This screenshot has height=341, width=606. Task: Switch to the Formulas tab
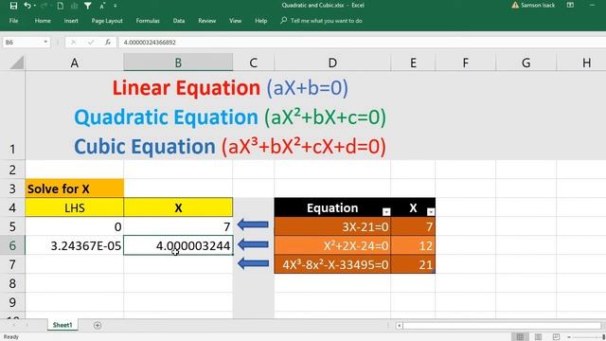pyautogui.click(x=148, y=21)
